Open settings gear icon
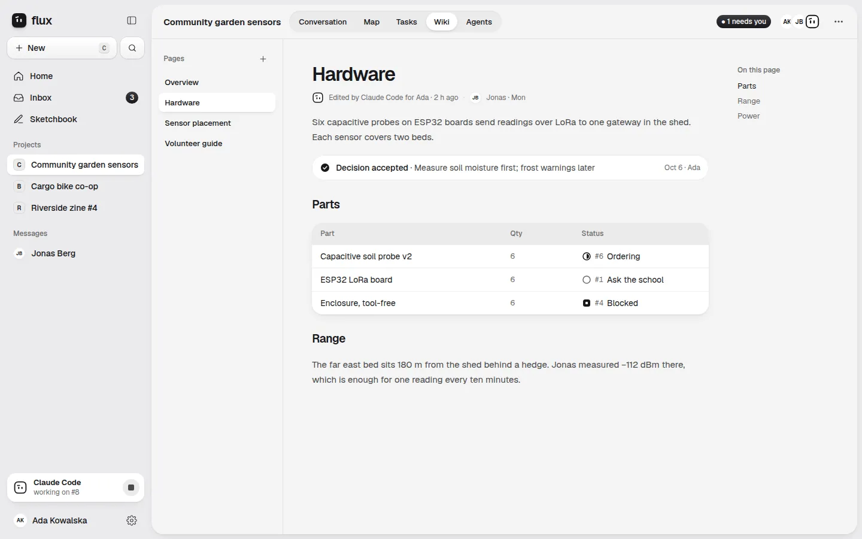The width and height of the screenshot is (862, 539). (x=132, y=520)
